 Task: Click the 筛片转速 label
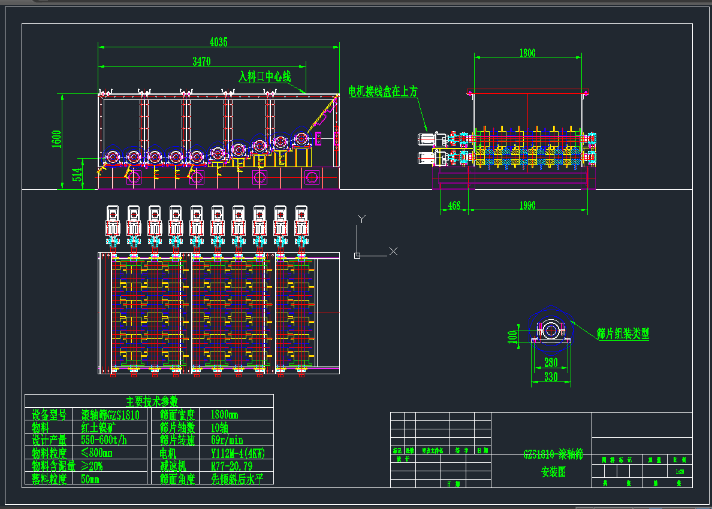[177, 440]
